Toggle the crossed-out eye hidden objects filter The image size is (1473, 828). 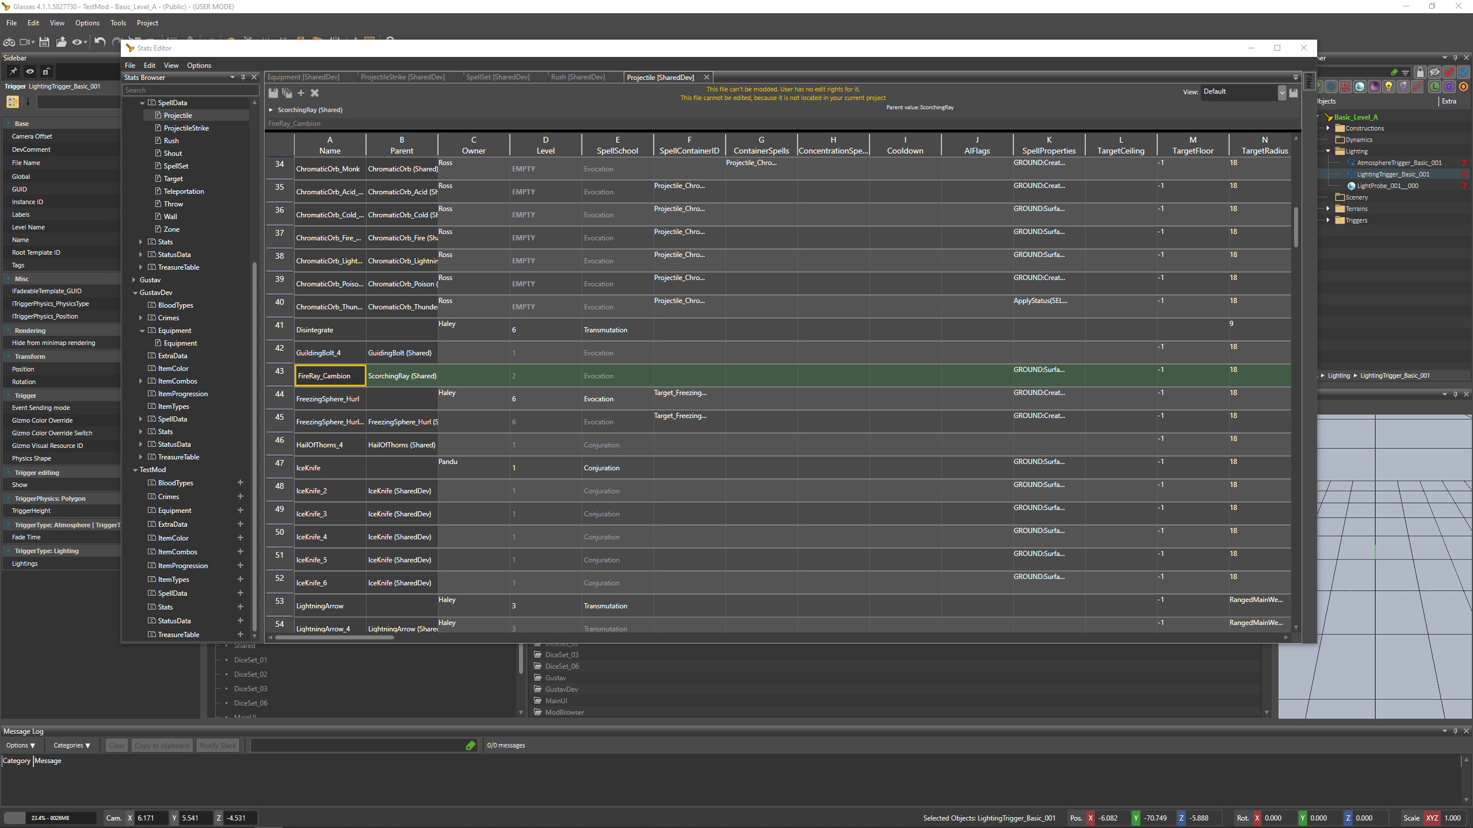(1435, 72)
